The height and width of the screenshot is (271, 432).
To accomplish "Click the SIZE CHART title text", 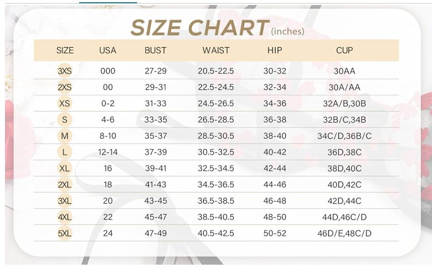I will [199, 28].
